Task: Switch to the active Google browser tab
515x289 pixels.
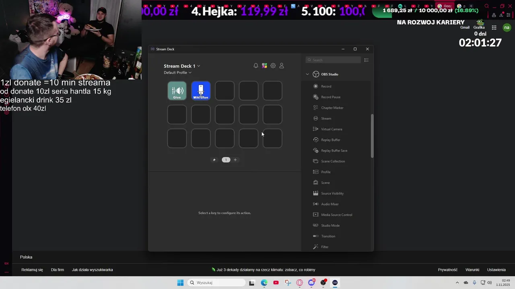Action: point(445,6)
